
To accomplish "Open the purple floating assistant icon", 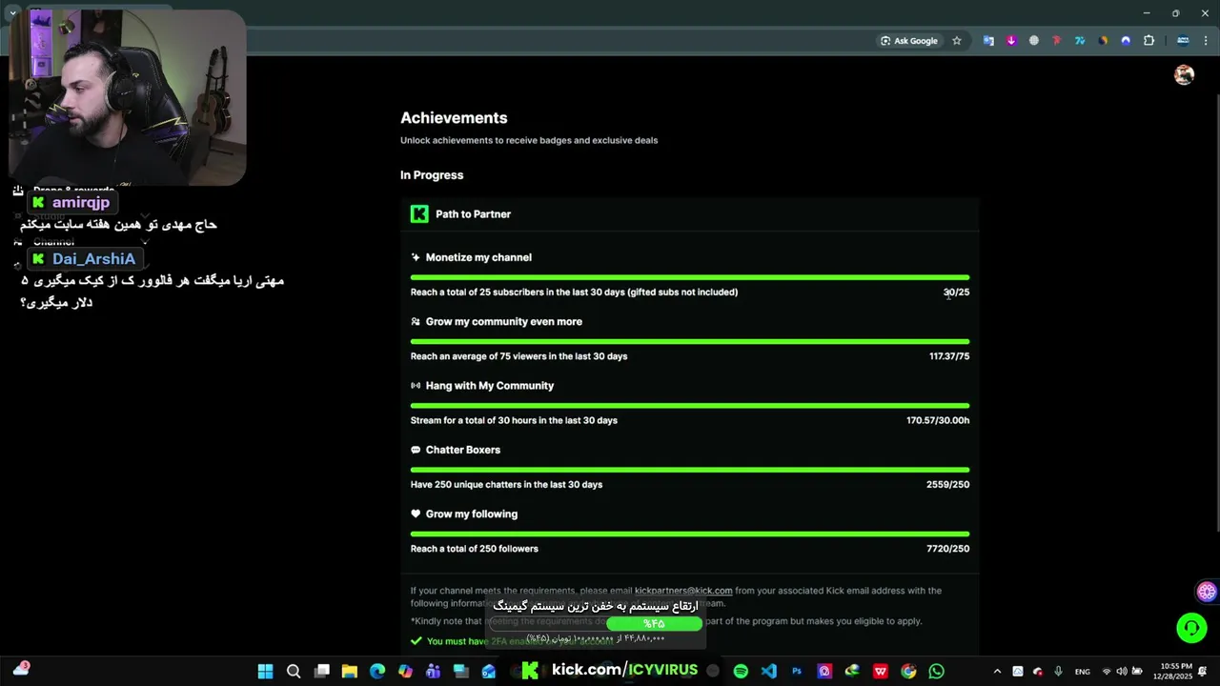I will 1207,592.
